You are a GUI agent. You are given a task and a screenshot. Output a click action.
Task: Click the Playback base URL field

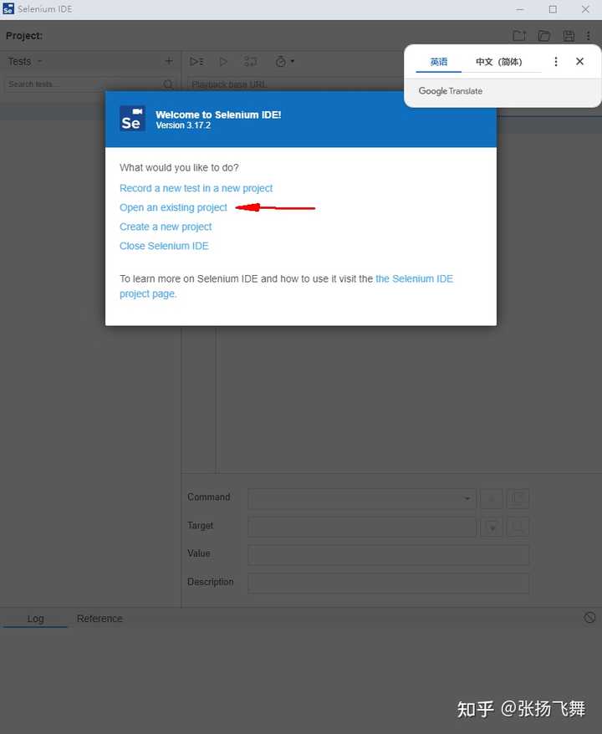[295, 84]
